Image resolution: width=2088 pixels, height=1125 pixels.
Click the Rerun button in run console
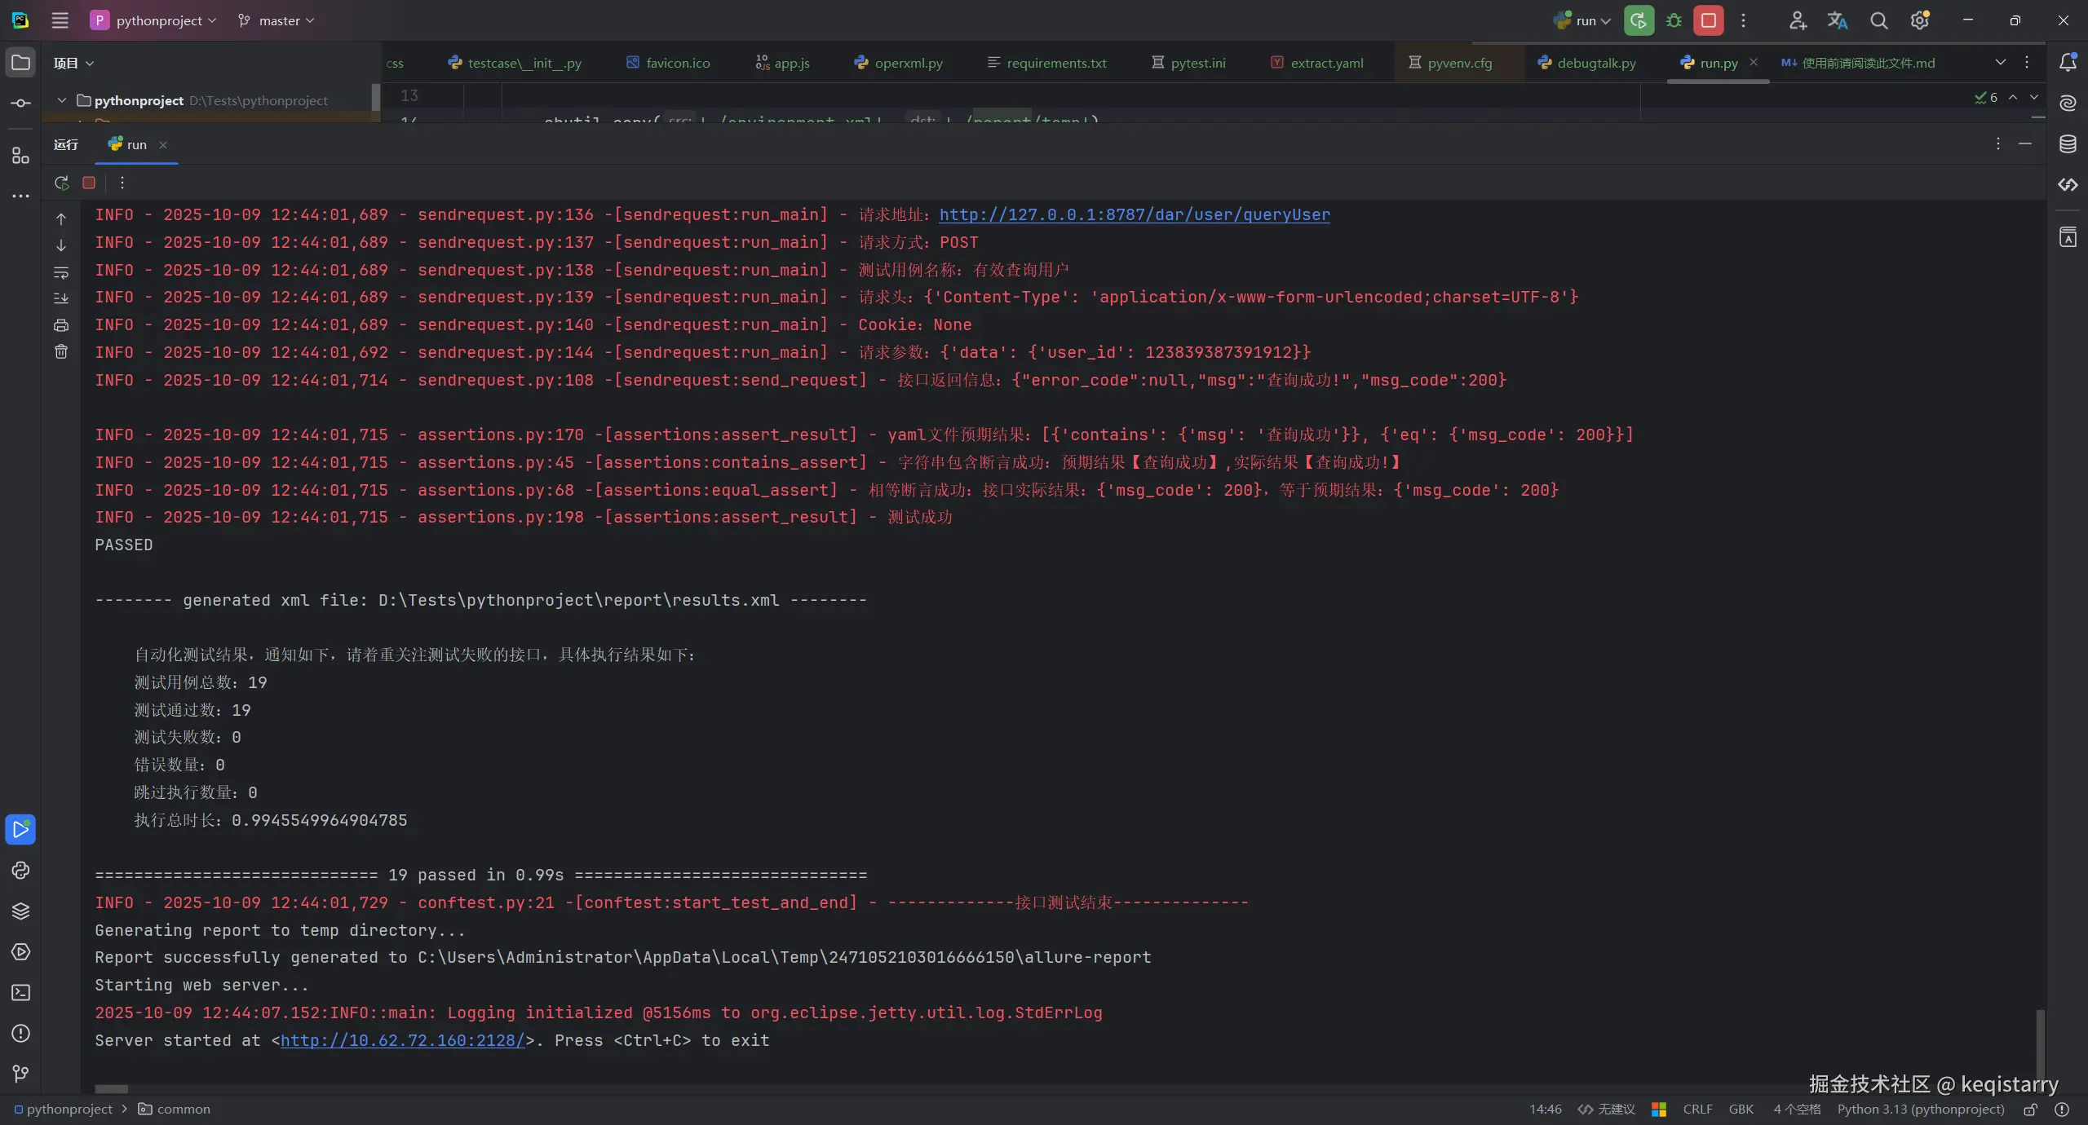click(x=61, y=183)
